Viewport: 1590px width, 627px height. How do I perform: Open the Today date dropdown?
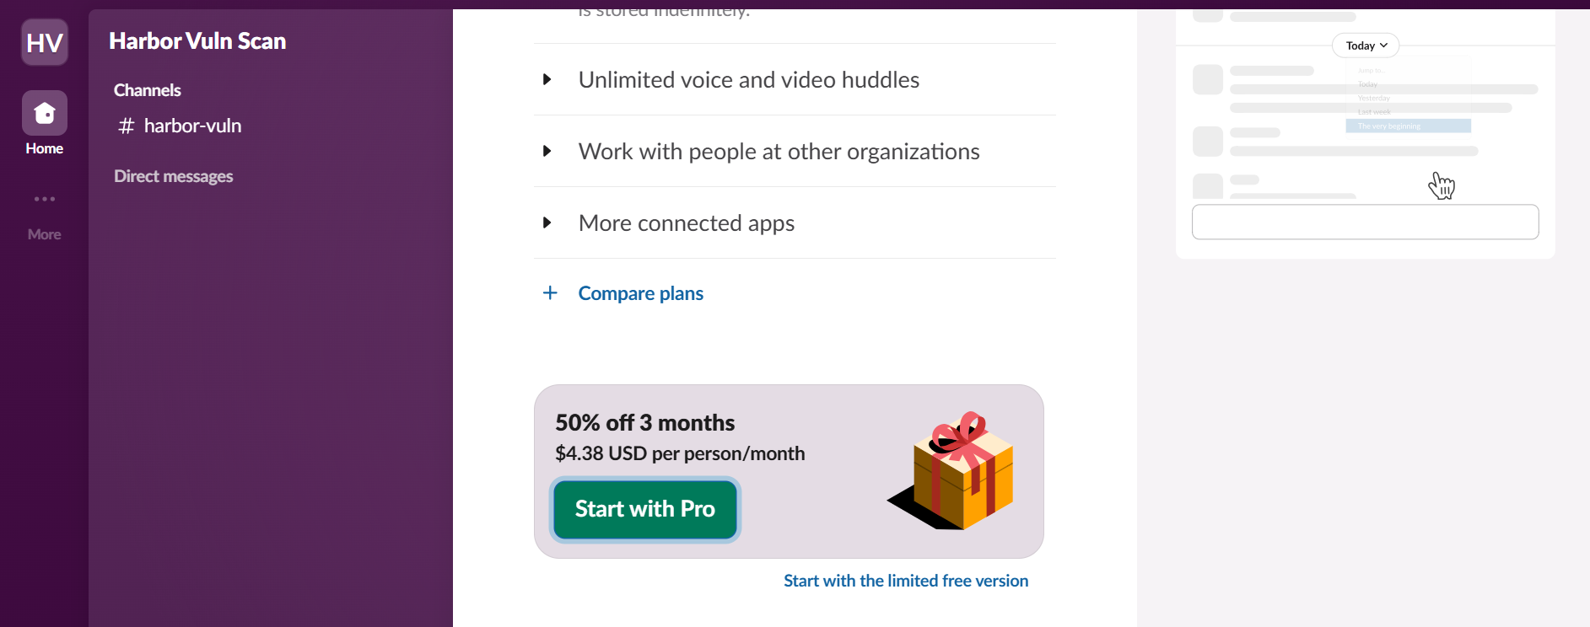(1366, 46)
